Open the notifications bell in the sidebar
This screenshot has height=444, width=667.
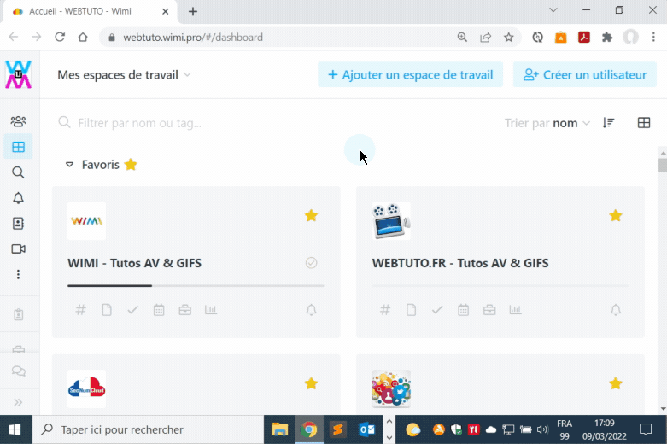(x=18, y=198)
